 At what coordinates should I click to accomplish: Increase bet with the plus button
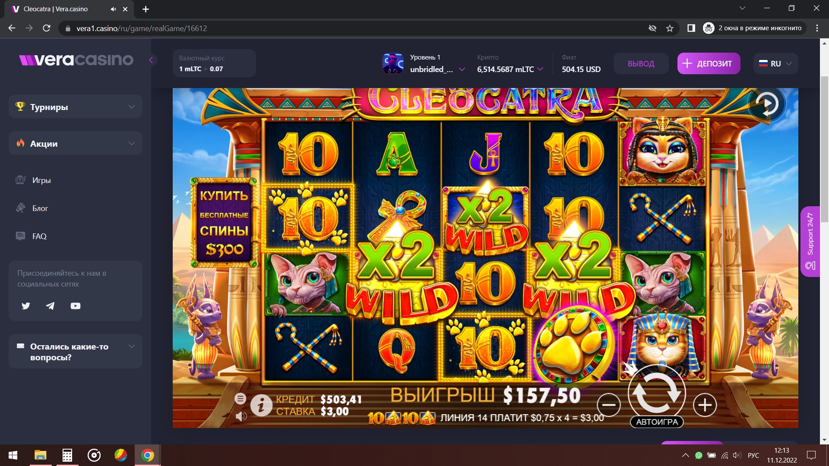point(705,405)
